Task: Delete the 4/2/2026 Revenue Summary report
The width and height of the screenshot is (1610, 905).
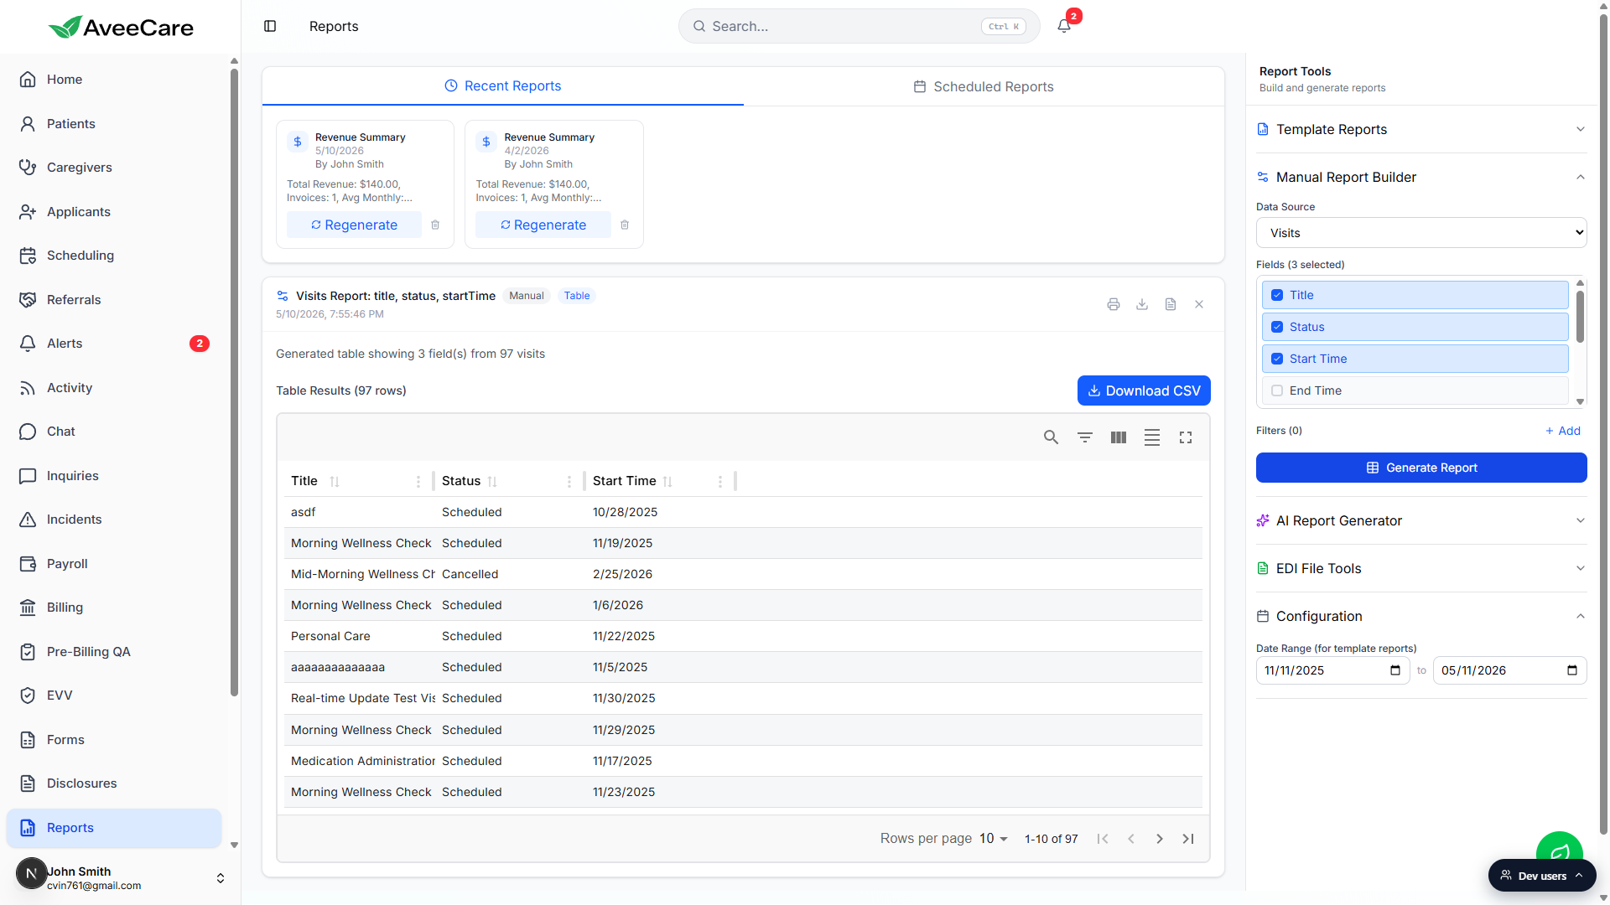Action: pyautogui.click(x=625, y=225)
